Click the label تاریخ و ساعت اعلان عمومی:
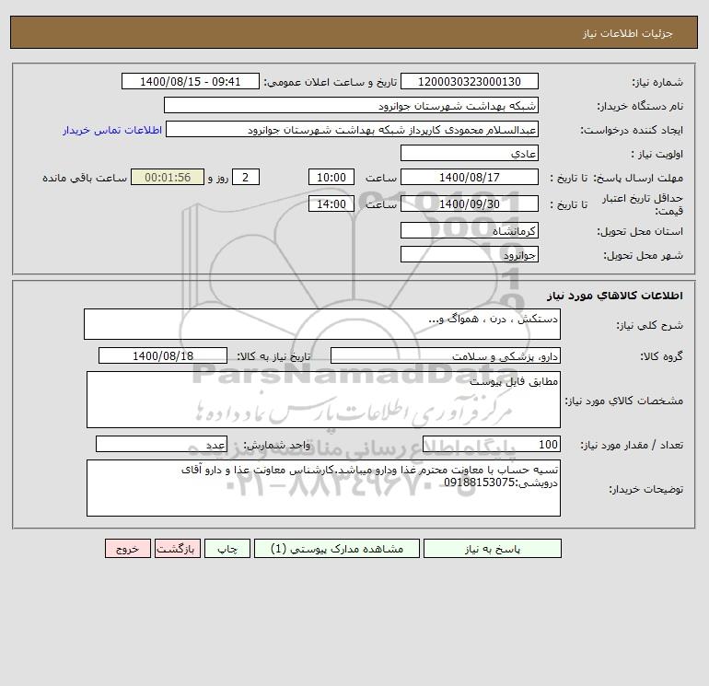 [330, 82]
